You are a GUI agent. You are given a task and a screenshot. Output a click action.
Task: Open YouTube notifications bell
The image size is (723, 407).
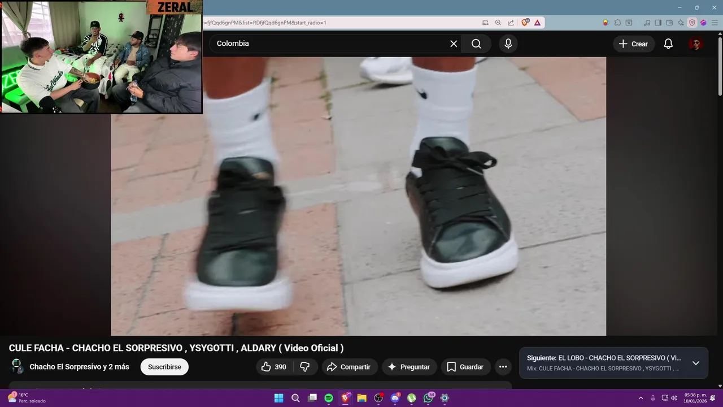pyautogui.click(x=668, y=44)
